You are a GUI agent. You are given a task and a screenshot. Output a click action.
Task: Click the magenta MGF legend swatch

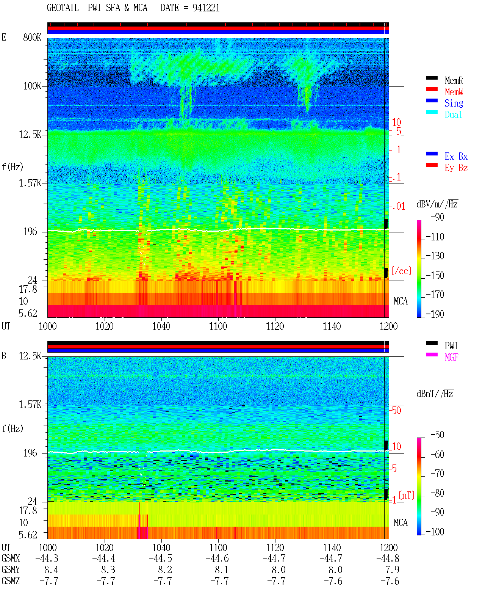pyautogui.click(x=432, y=355)
